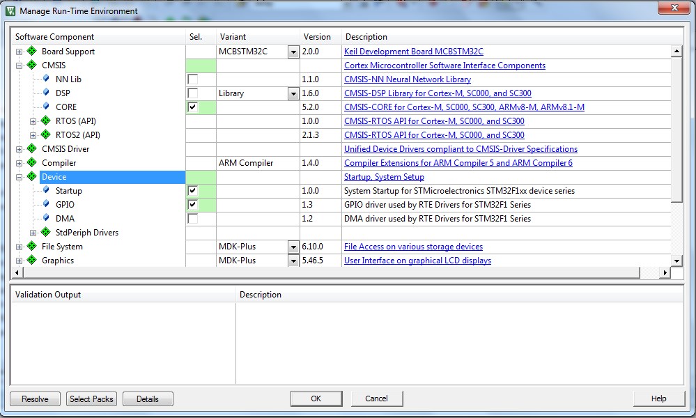Uncheck the Startup component checkbox
The height and width of the screenshot is (418, 696).
coord(193,191)
